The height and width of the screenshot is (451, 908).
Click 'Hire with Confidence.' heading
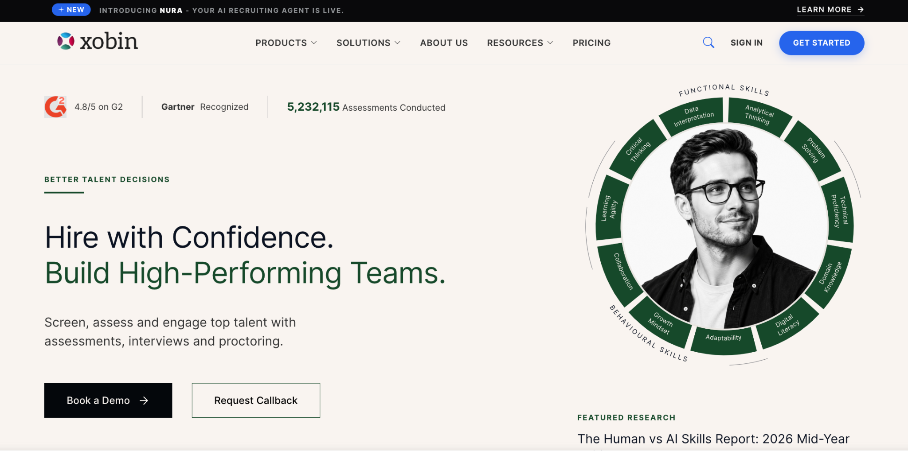[189, 237]
